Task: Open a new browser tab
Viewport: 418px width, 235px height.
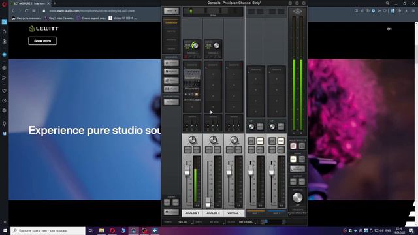Action: (x=55, y=3)
